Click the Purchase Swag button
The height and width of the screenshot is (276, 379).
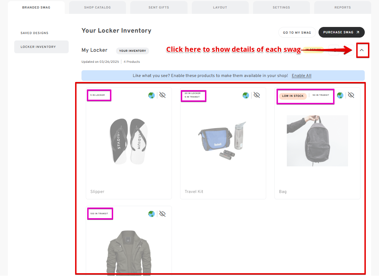pyautogui.click(x=341, y=32)
